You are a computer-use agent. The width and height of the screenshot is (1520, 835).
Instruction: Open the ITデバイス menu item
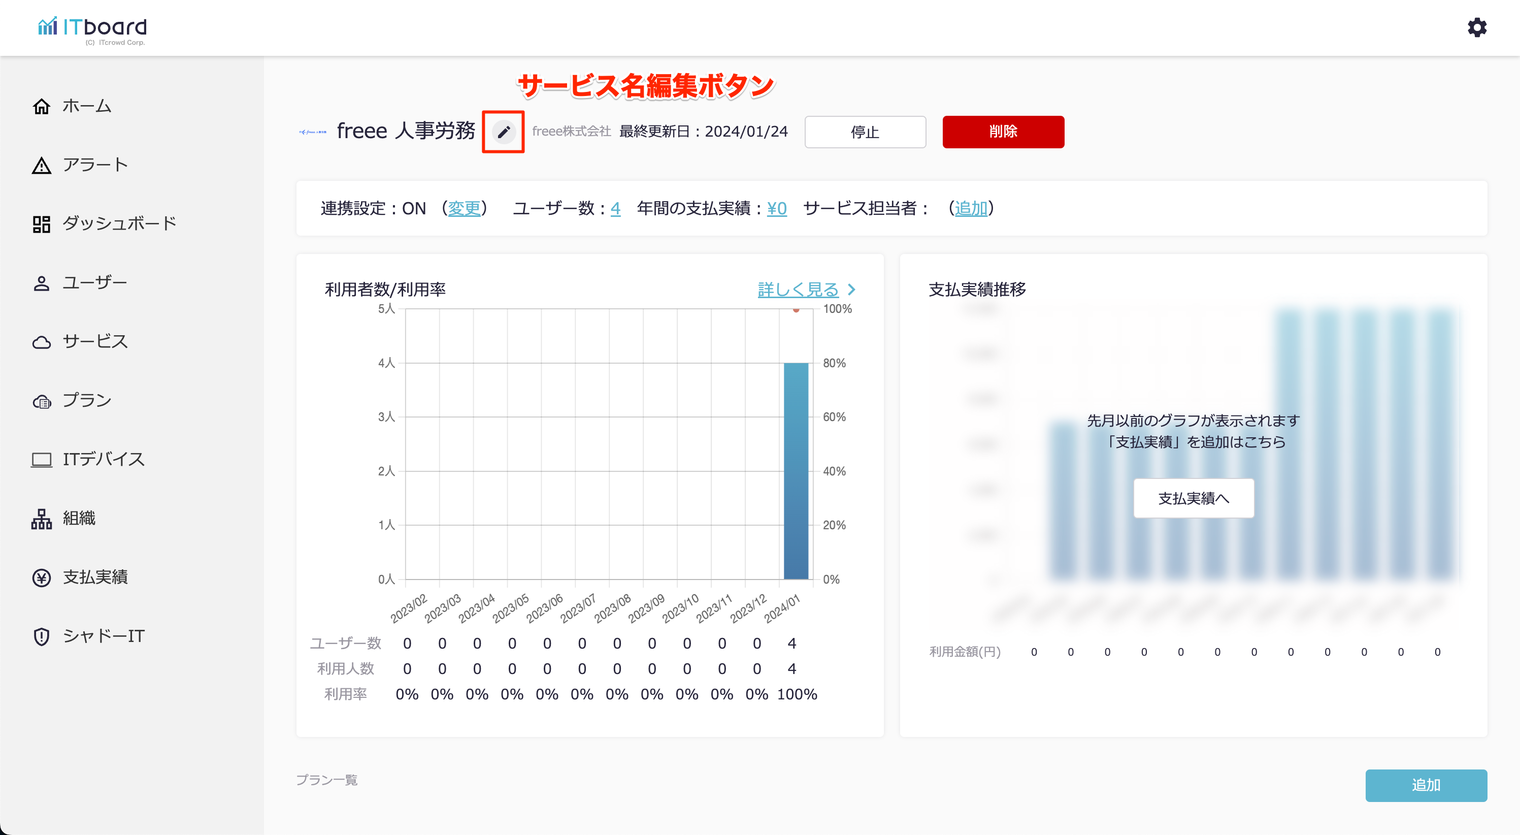click(x=103, y=460)
